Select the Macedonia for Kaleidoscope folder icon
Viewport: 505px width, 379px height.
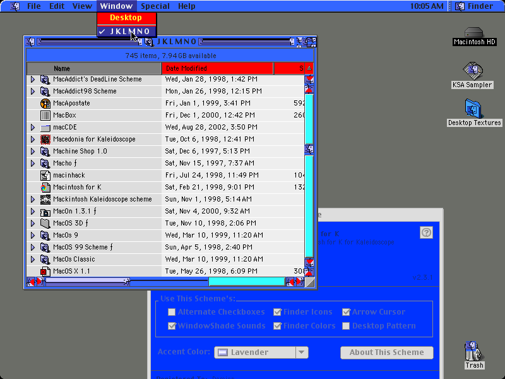[x=45, y=139]
